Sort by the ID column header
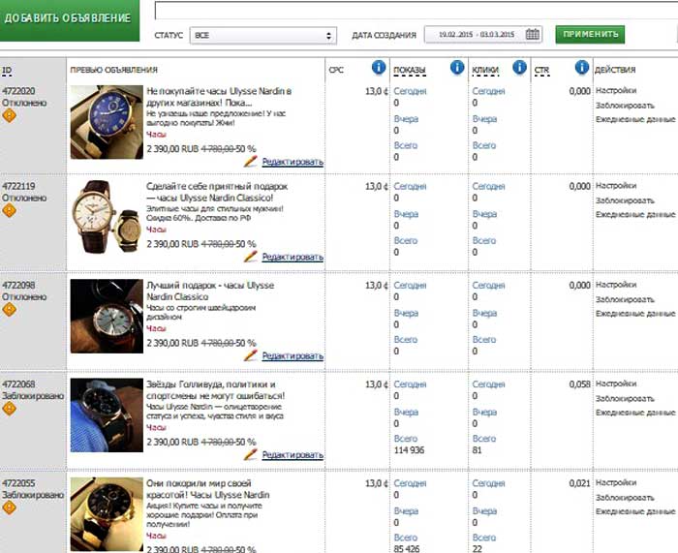Image resolution: width=678 pixels, height=553 pixels. [x=7, y=70]
